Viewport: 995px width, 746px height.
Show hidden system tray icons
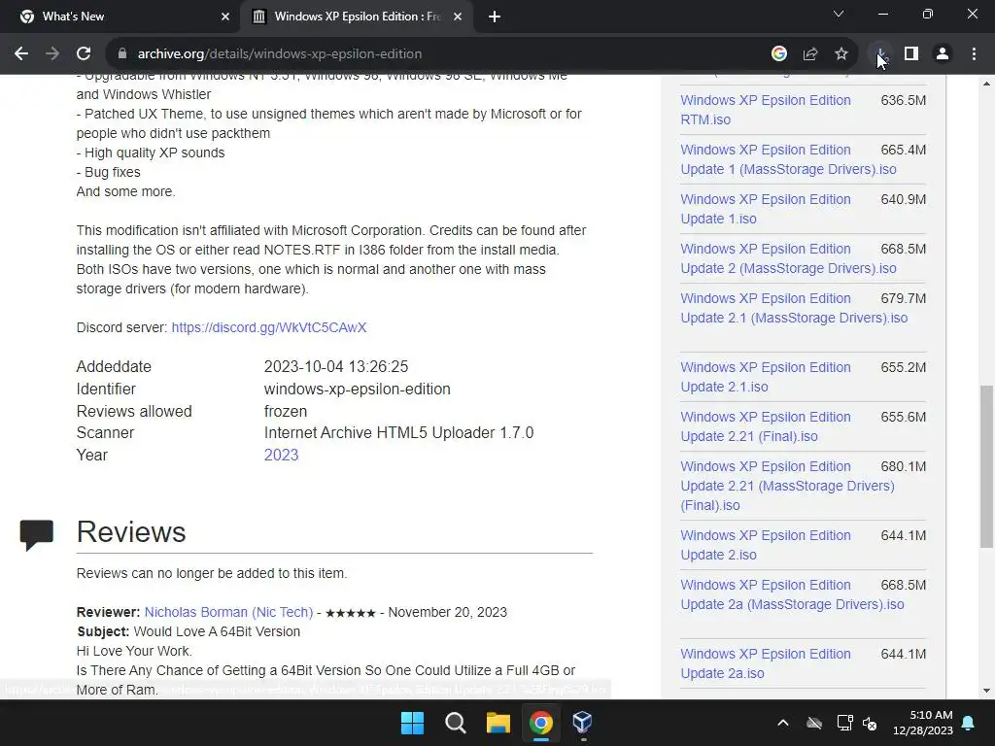click(x=783, y=723)
